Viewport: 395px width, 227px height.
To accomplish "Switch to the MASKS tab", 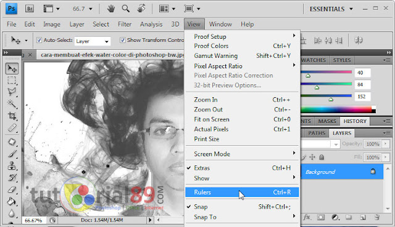I will coord(327,121).
